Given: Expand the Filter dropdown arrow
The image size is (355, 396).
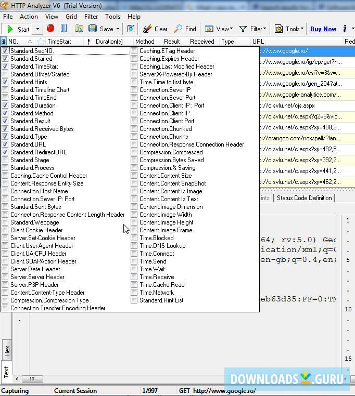Looking at the screenshot, I should pyautogui.click(x=264, y=29).
